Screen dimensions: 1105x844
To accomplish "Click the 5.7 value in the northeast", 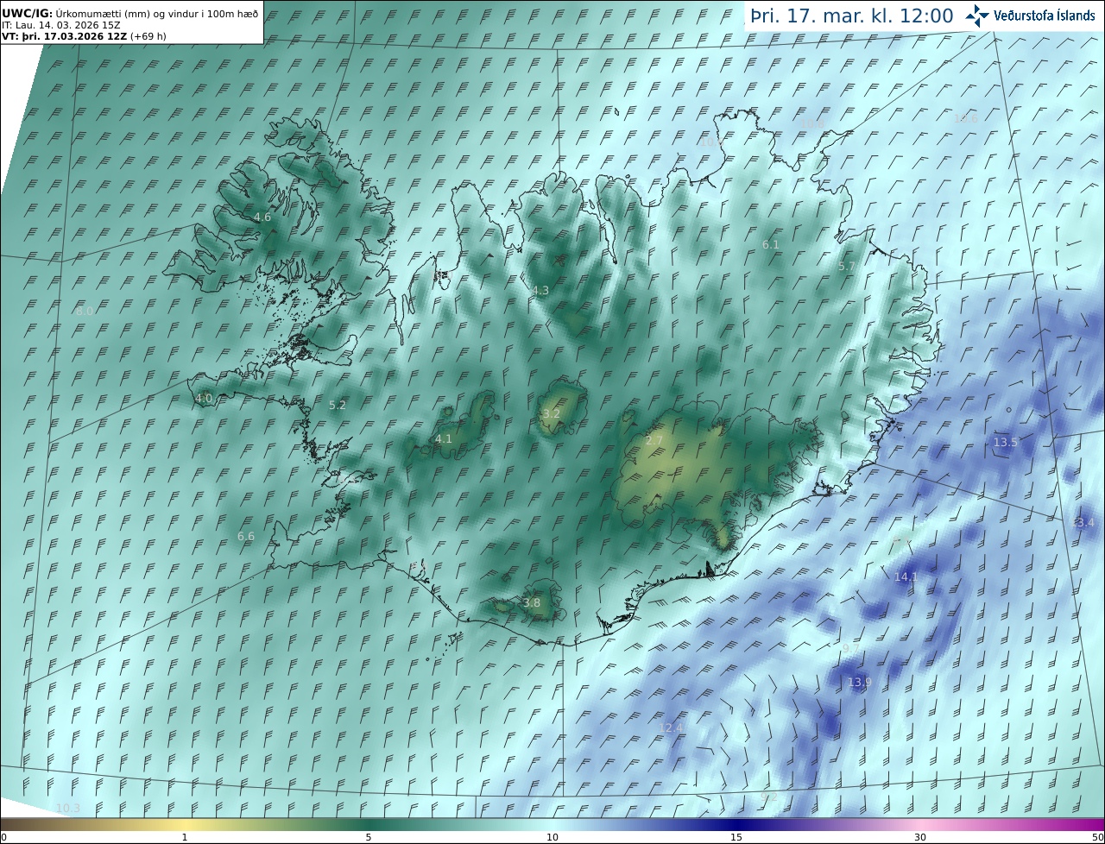I will coord(847,267).
